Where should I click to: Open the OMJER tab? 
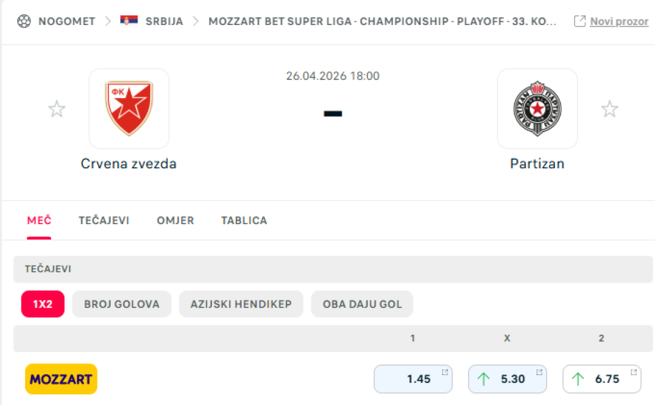[175, 221]
